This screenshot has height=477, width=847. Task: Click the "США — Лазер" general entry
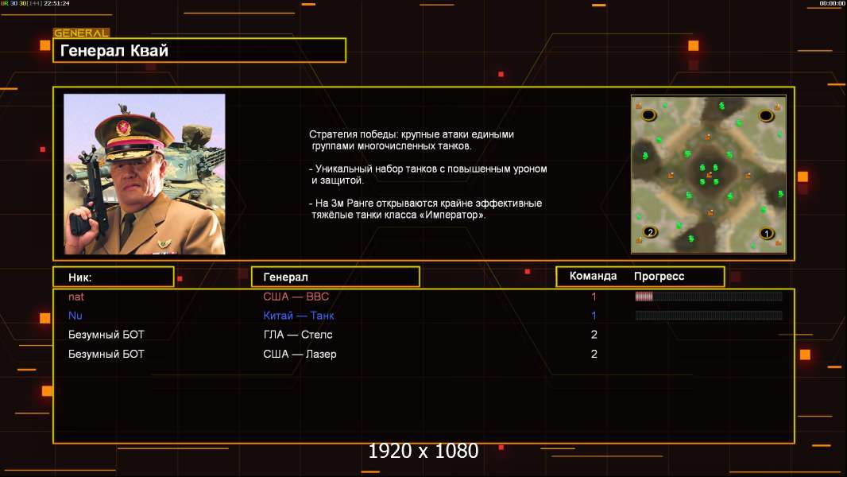[300, 354]
